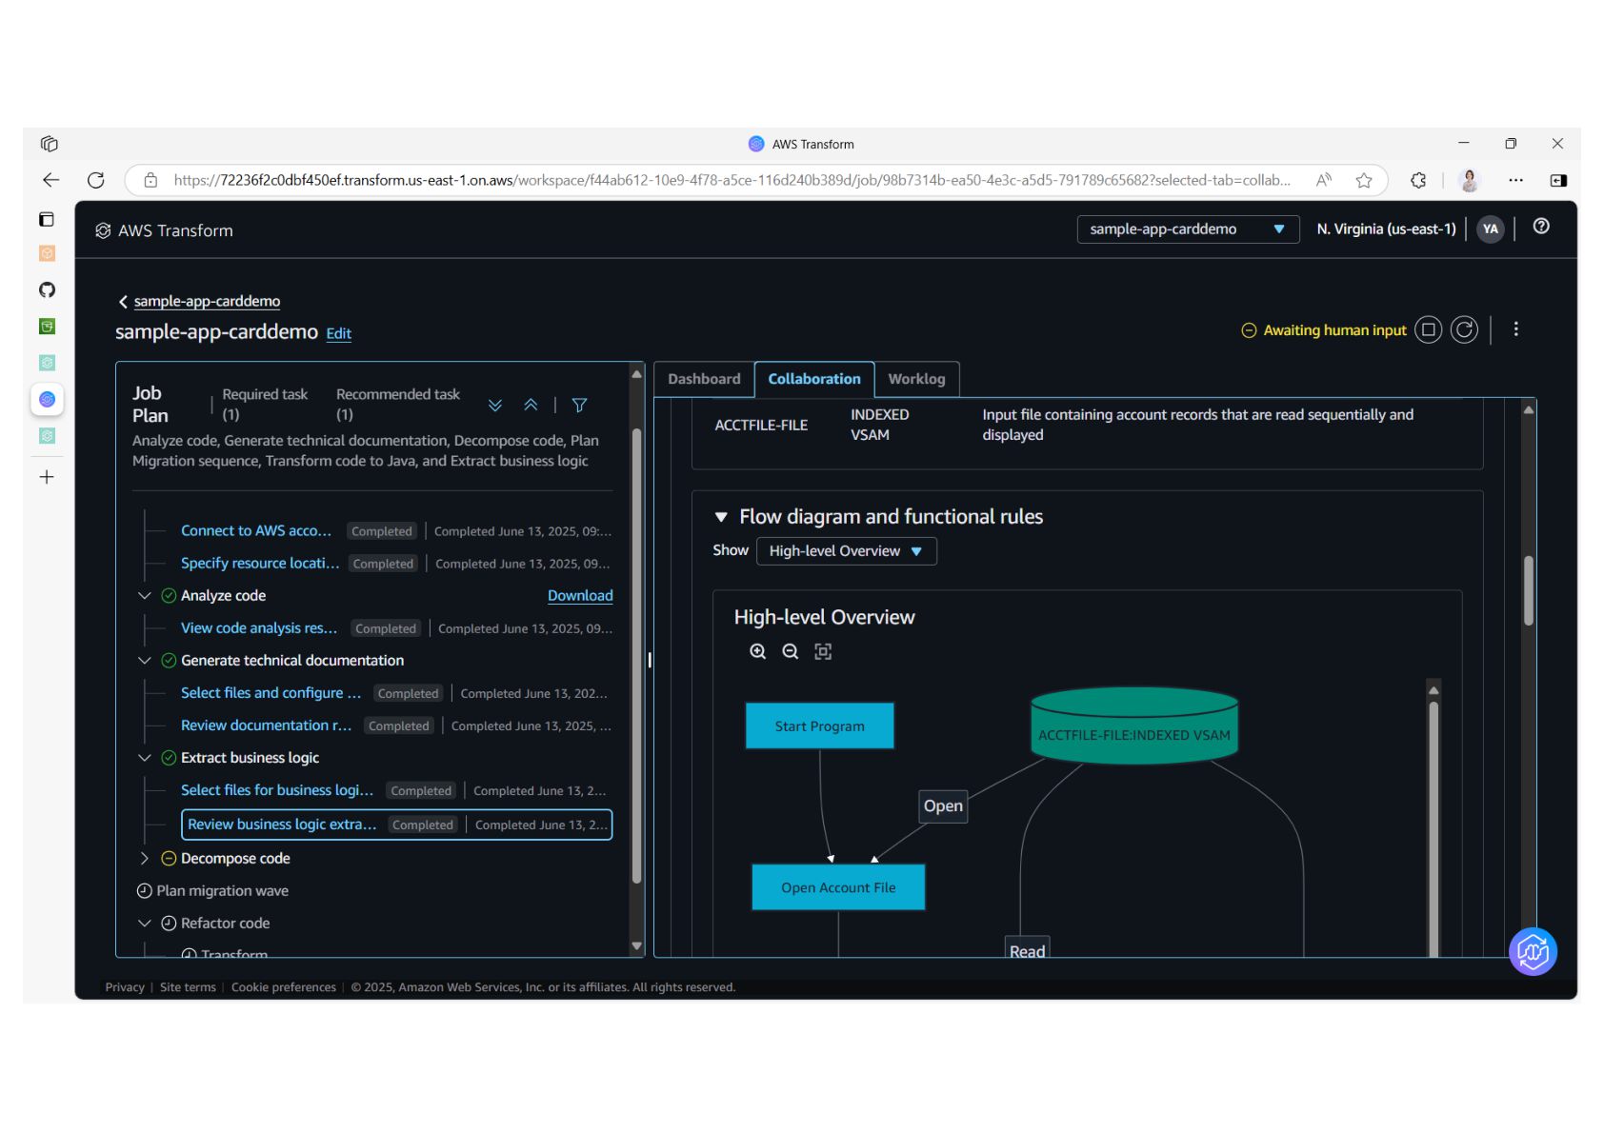Go back to sample-app-carddemo breadcrumb link
This screenshot has width=1604, height=1133.
207,301
